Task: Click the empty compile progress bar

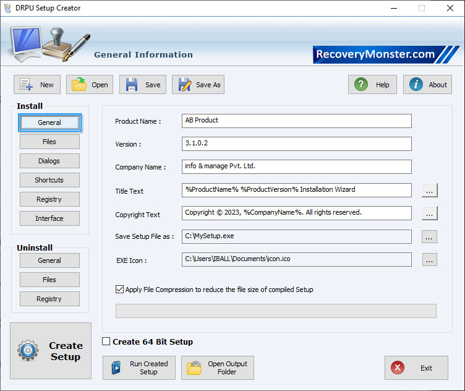Action: [x=276, y=311]
